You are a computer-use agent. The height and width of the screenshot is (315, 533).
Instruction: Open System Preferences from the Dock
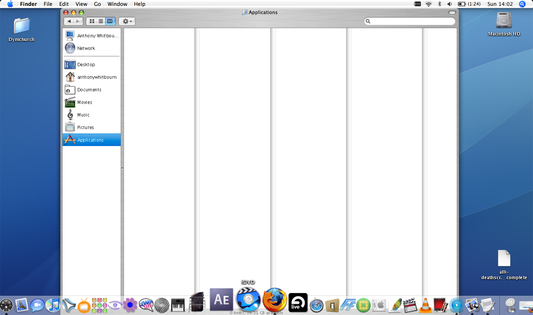pos(379,305)
